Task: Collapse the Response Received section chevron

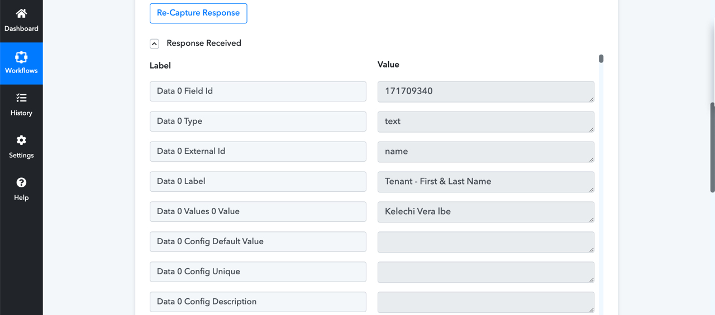Action: (154, 43)
